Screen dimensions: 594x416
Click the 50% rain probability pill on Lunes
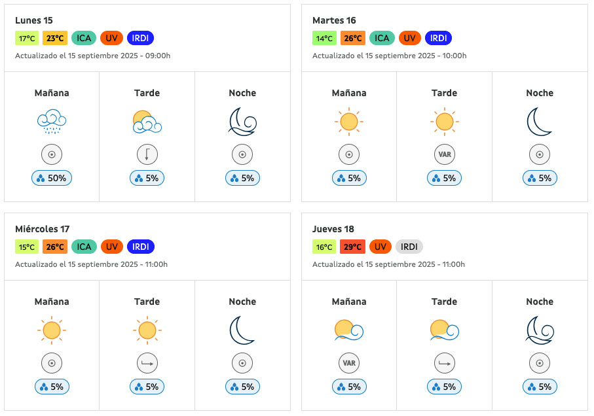click(x=52, y=178)
